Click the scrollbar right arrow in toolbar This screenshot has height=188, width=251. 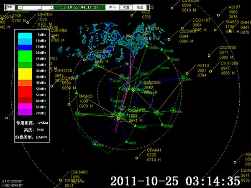52,8
